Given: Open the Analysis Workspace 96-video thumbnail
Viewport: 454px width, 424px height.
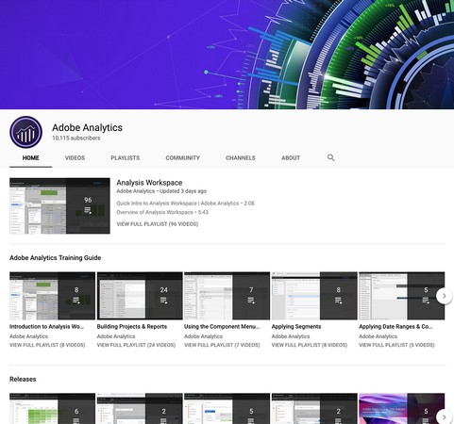Looking at the screenshot, I should 59,205.
